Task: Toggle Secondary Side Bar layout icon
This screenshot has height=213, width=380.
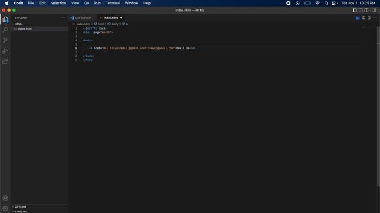Action: tap(366, 11)
